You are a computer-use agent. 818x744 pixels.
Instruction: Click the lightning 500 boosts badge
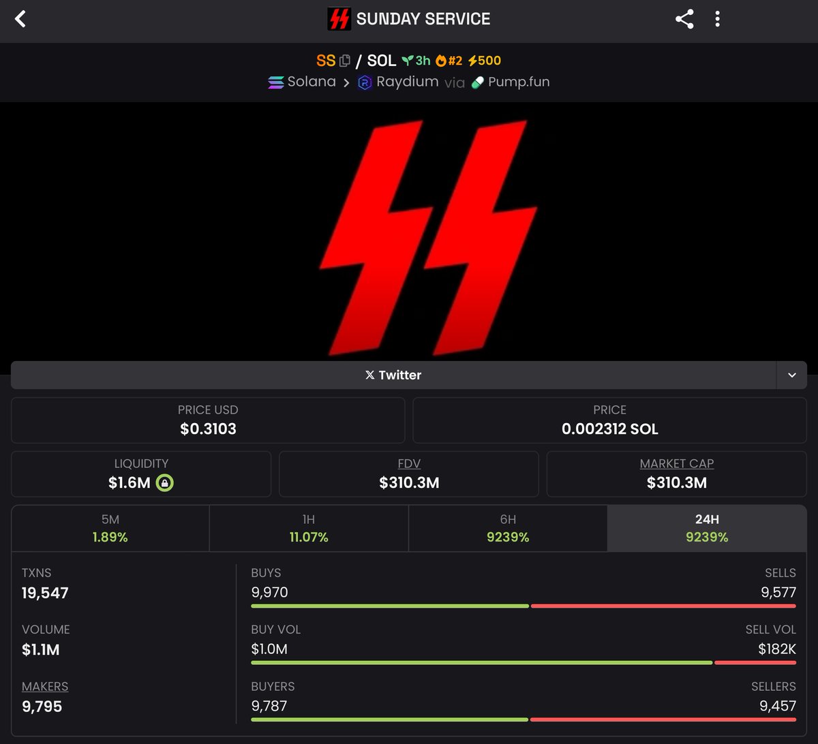[485, 61]
